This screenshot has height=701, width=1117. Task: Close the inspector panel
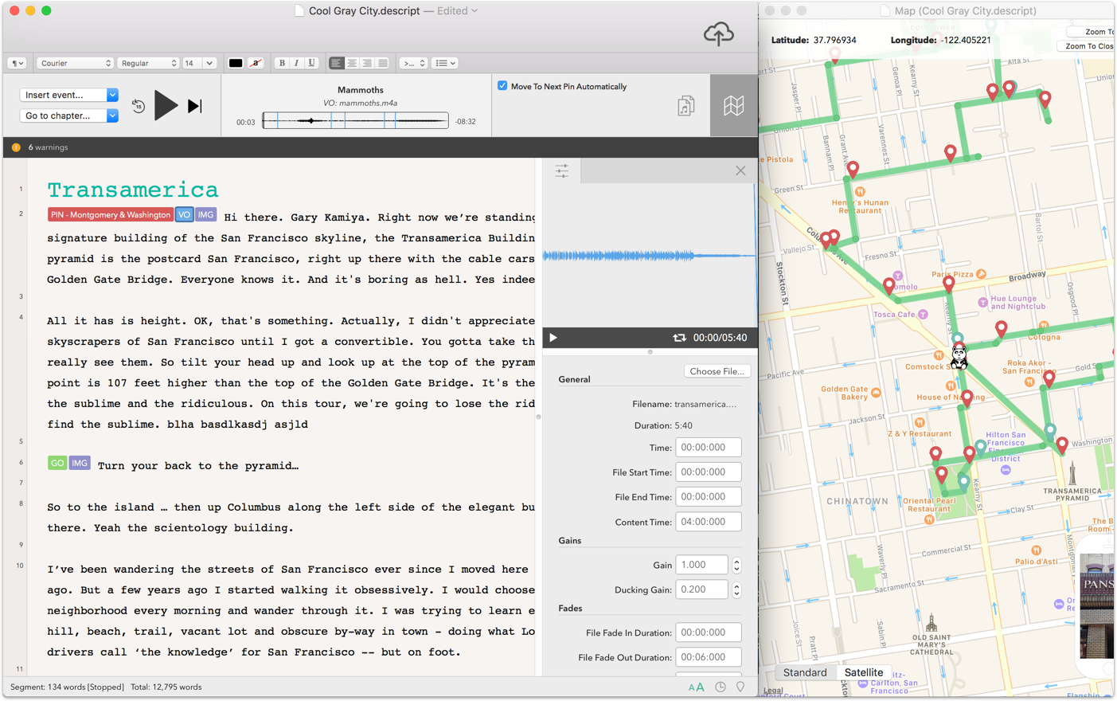(740, 170)
